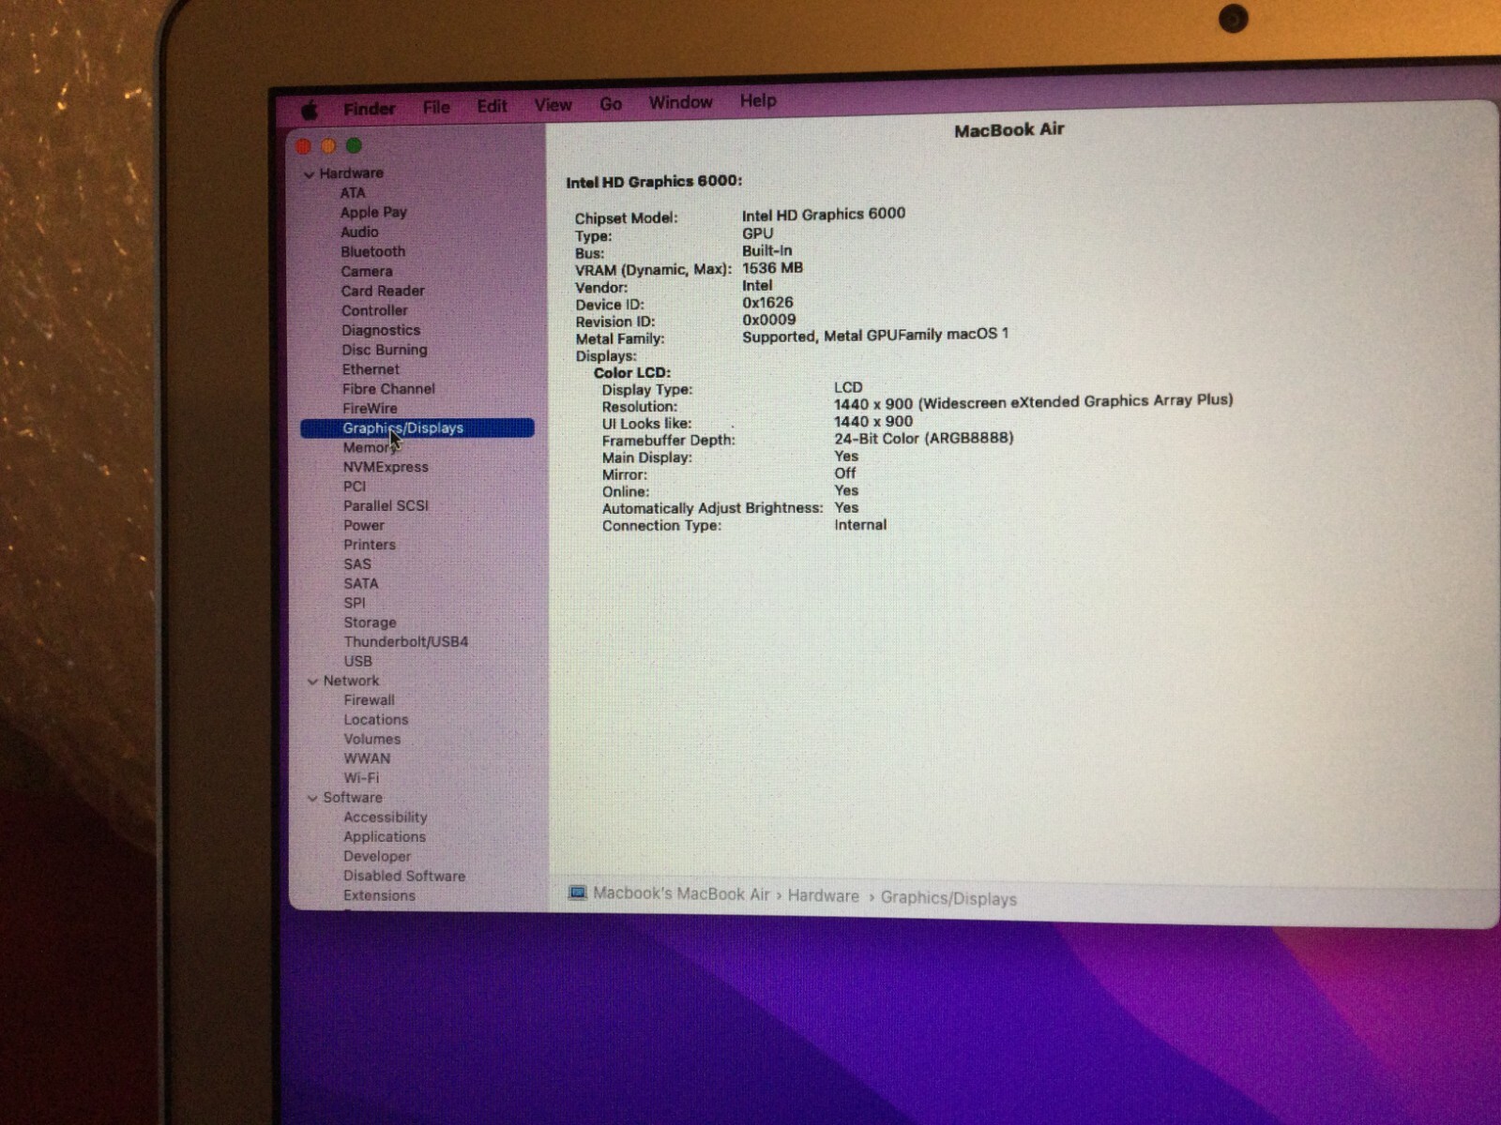Image resolution: width=1501 pixels, height=1125 pixels.
Task: View installed Applications list
Action: coord(385,838)
